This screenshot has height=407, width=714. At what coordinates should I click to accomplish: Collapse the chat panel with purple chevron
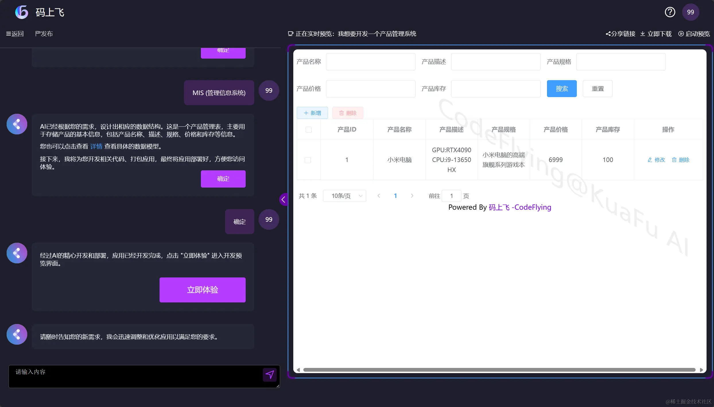coord(283,199)
